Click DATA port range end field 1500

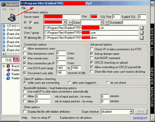coord(76,68)
